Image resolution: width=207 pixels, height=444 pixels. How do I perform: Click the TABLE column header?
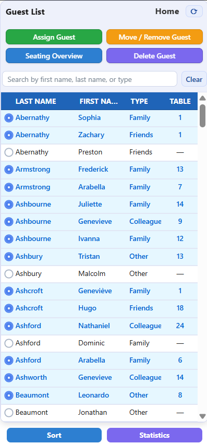pyautogui.click(x=180, y=101)
